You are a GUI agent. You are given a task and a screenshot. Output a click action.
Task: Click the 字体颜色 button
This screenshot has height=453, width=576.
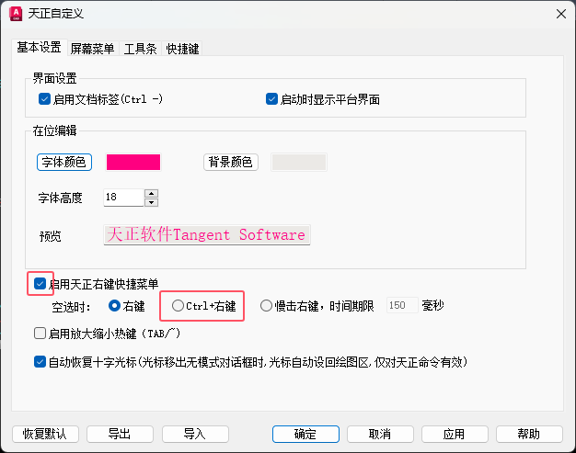click(64, 163)
